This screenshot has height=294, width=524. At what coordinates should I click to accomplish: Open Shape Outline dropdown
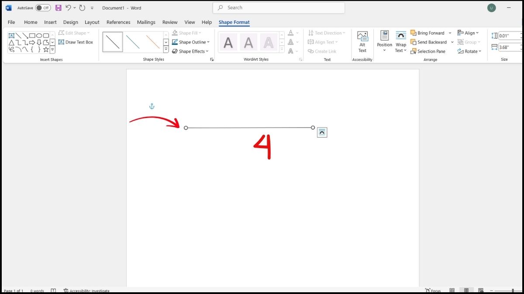(x=191, y=42)
